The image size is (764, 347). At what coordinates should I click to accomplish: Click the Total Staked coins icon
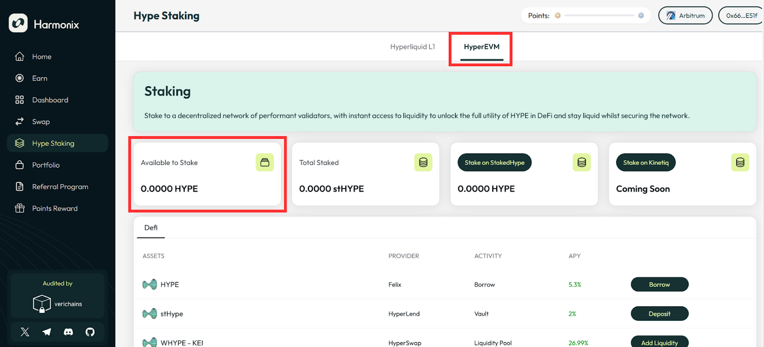tap(423, 163)
